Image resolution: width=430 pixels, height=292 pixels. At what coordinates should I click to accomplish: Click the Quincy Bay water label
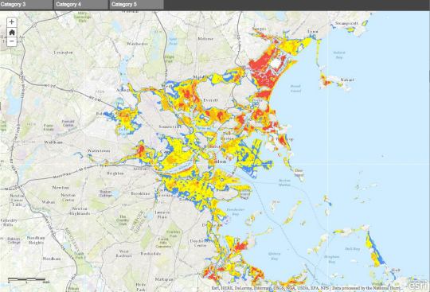[274, 256]
